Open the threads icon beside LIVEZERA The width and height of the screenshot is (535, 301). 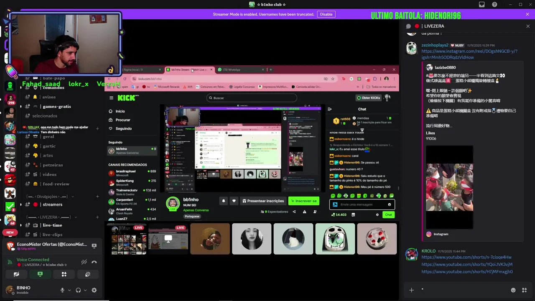[x=408, y=26]
